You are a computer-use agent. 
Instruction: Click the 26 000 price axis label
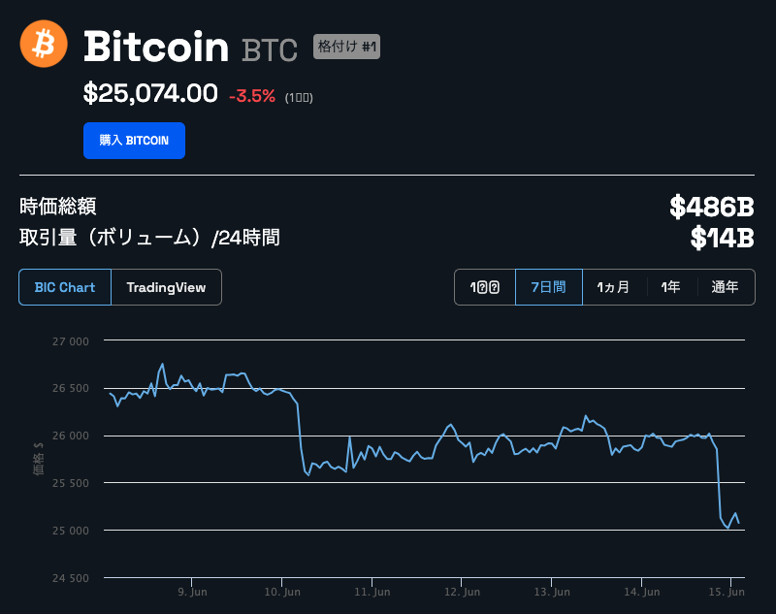click(71, 436)
